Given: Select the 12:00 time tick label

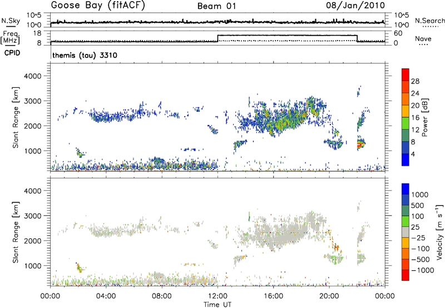Looking at the screenshot, I should [x=217, y=296].
